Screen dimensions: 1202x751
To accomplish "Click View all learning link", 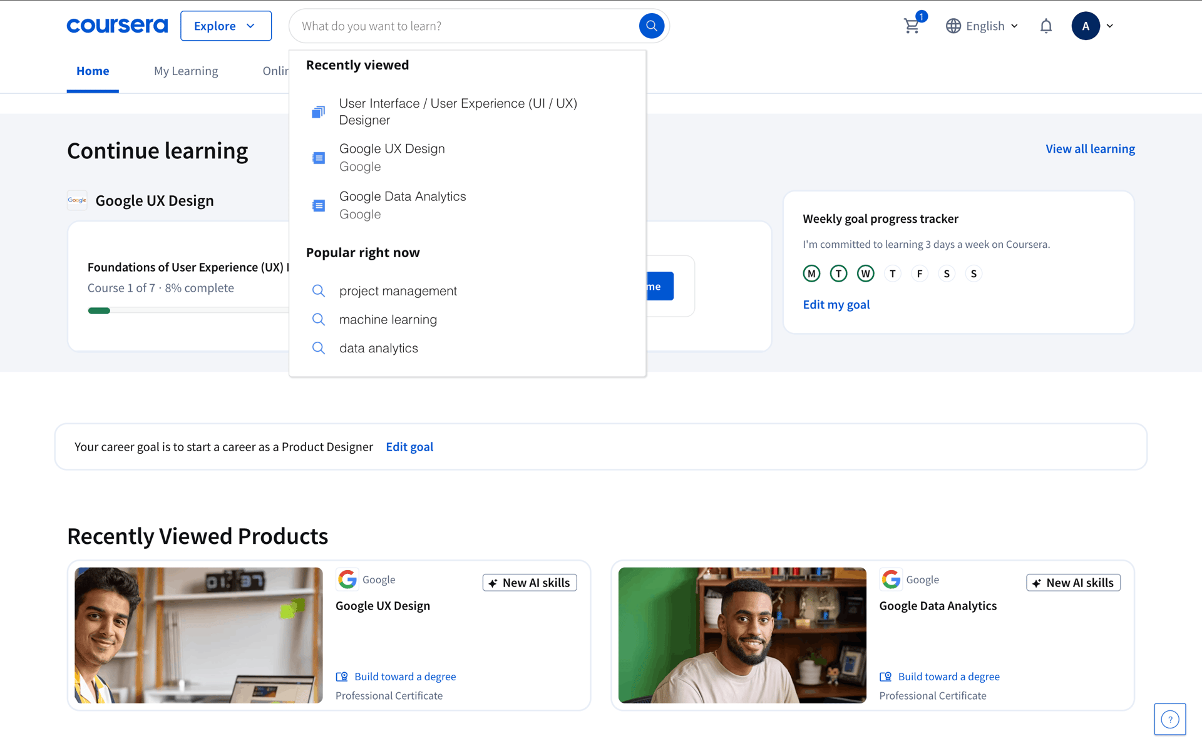I will [x=1090, y=149].
